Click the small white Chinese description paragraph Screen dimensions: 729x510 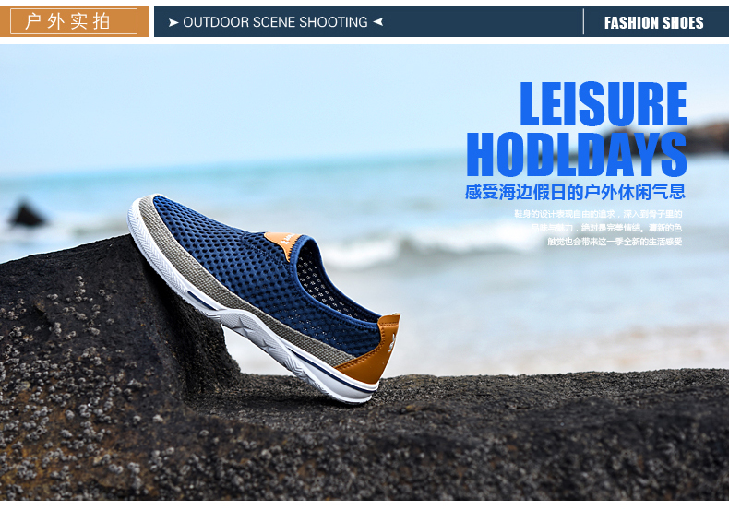[598, 228]
